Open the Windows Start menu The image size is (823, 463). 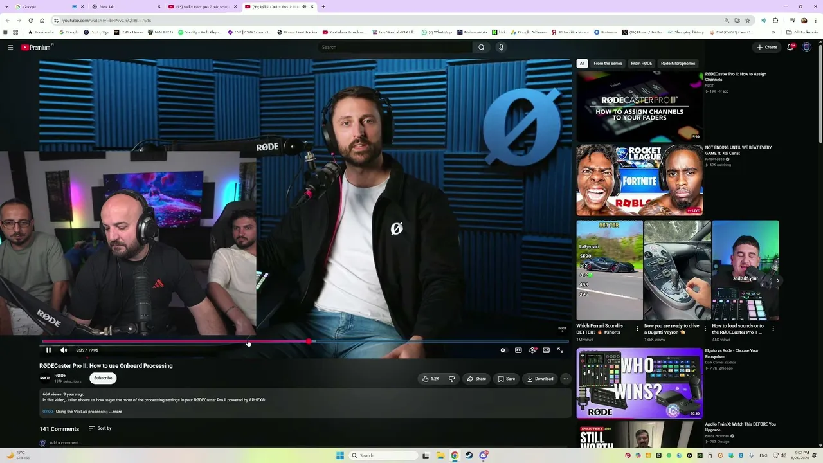[x=340, y=455]
